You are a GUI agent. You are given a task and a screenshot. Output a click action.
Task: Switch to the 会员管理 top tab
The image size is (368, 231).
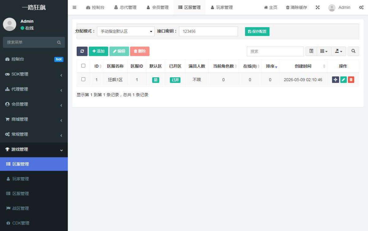point(157,7)
